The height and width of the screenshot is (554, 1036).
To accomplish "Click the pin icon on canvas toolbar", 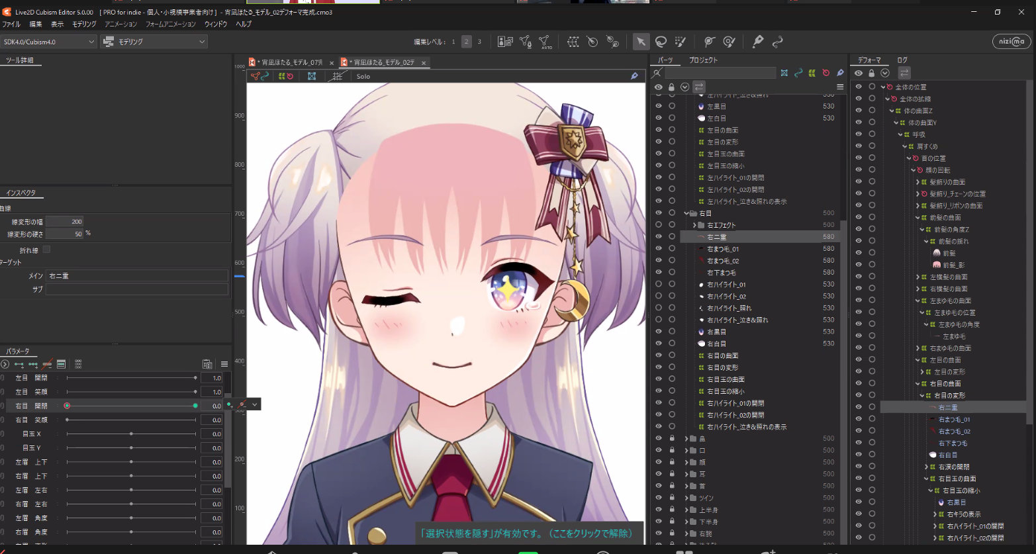I will click(634, 76).
